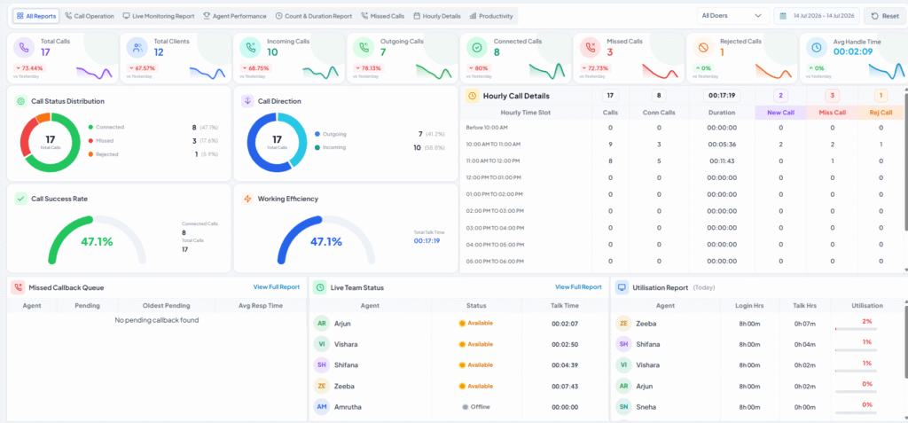This screenshot has width=908, height=423.
Task: Click the Total Calls phone icon
Action: tap(24, 48)
